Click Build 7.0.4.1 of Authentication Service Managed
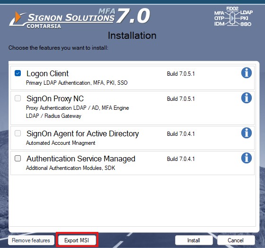265x248 pixels. pyautogui.click(x=181, y=159)
